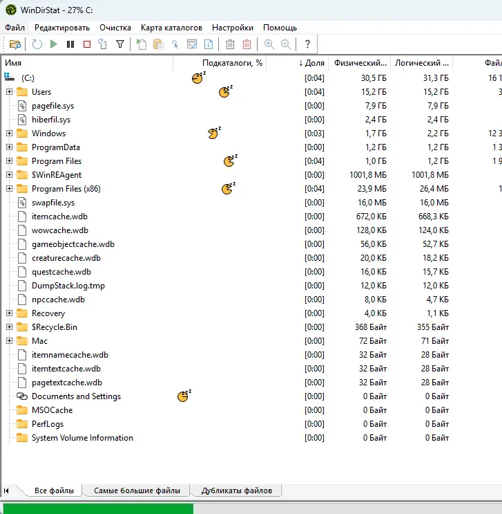Screen dimensions: 502x514
Task: Expand the Users folder
Action: (x=9, y=91)
